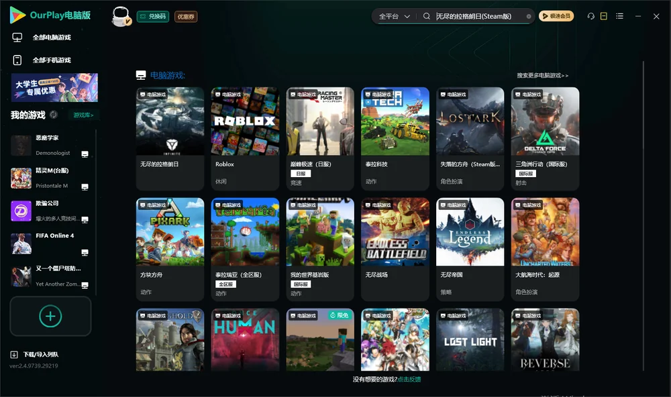Open the 三角洲行动 (国际服) Delta Force card
This screenshot has height=397, width=671.
pyautogui.click(x=545, y=138)
